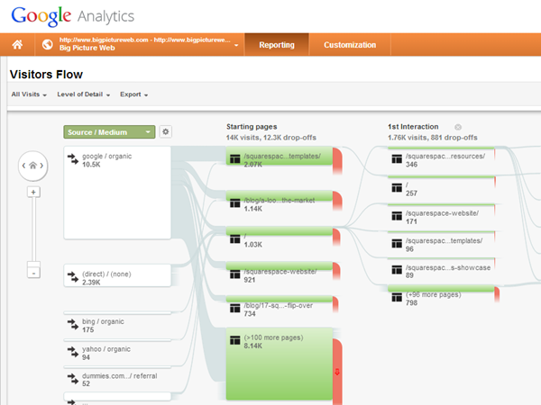Screen dimensions: 541x405
Task: Click the (direct) / (none) arrow icon
Action: tap(73, 277)
